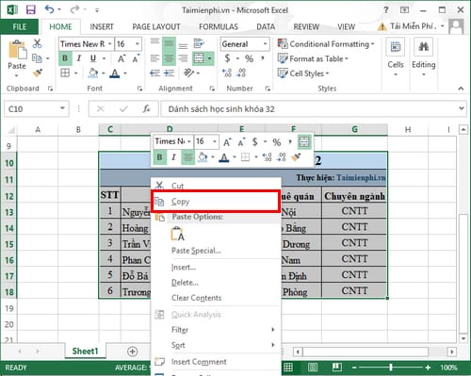Apply Percent Style from the ribbon
Viewport: 471px width, 376px height.
click(249, 58)
